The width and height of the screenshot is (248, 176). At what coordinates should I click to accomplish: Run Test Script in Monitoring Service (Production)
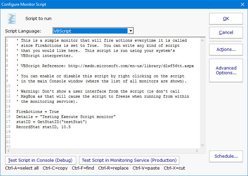click(129, 160)
